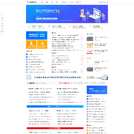
Task: Open the red-and-white news thumbnail
Action: pyautogui.click(x=90, y=52)
